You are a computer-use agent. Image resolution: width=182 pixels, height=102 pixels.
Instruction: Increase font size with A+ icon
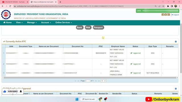[x=169, y=15]
